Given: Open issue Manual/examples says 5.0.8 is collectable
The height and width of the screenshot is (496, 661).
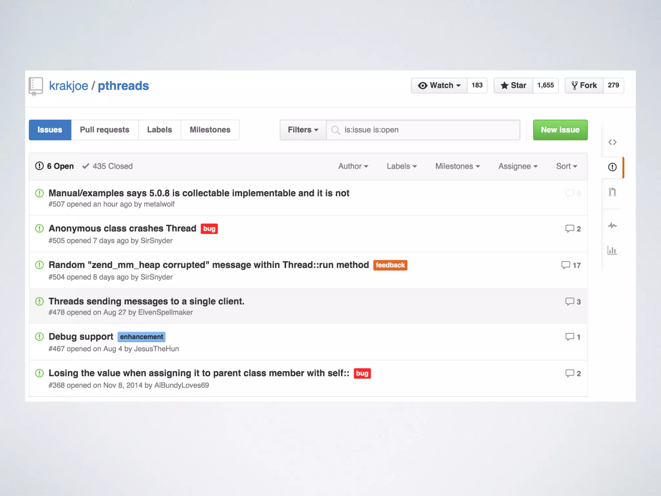Looking at the screenshot, I should [199, 193].
